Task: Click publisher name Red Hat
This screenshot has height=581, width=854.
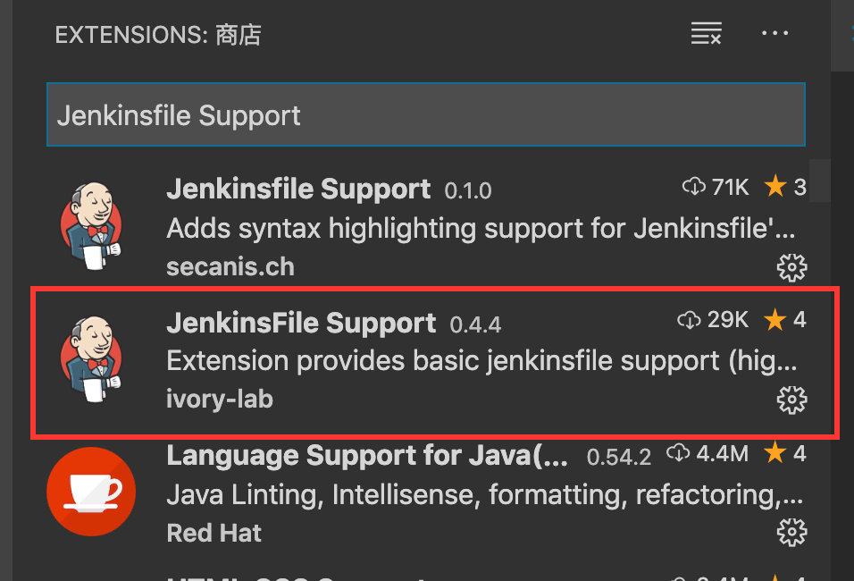Action: [214, 533]
